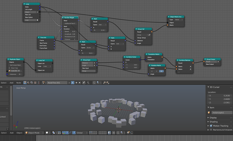Click the 3D cursor Z location field
Viewport: 233px width, 141px height.
pyautogui.click(x=219, y=103)
